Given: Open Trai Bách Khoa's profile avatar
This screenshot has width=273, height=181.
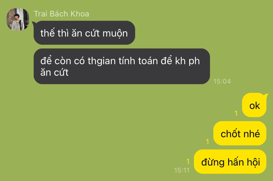Looking at the screenshot, I should coord(18,19).
